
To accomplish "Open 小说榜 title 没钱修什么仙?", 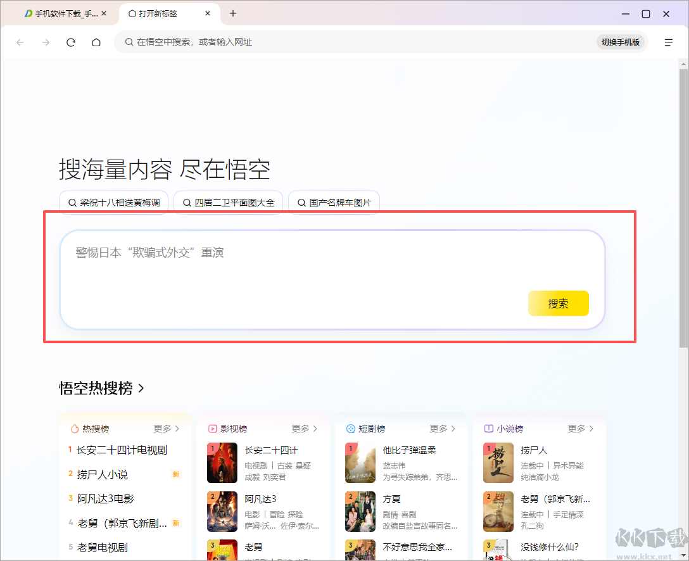I will (x=550, y=547).
